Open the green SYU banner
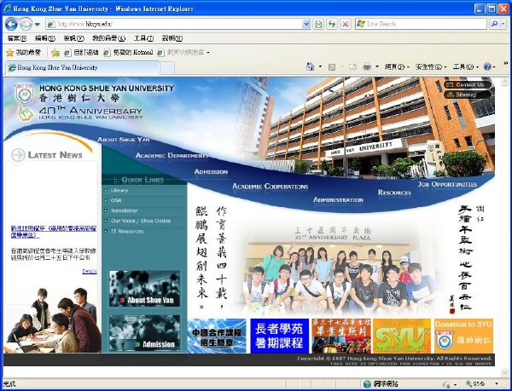Screen dimensions: 512x391 click(x=402, y=336)
